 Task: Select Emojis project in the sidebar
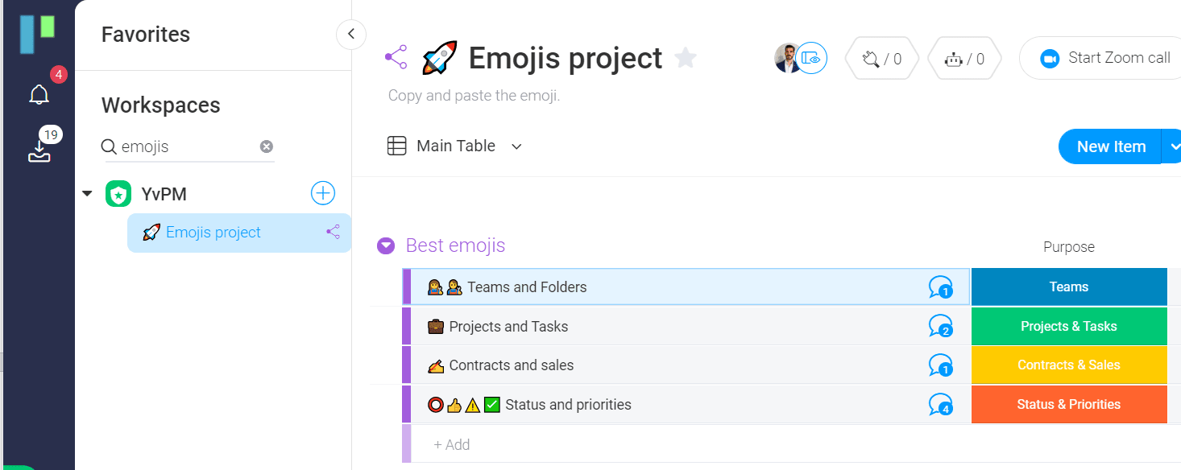(213, 231)
